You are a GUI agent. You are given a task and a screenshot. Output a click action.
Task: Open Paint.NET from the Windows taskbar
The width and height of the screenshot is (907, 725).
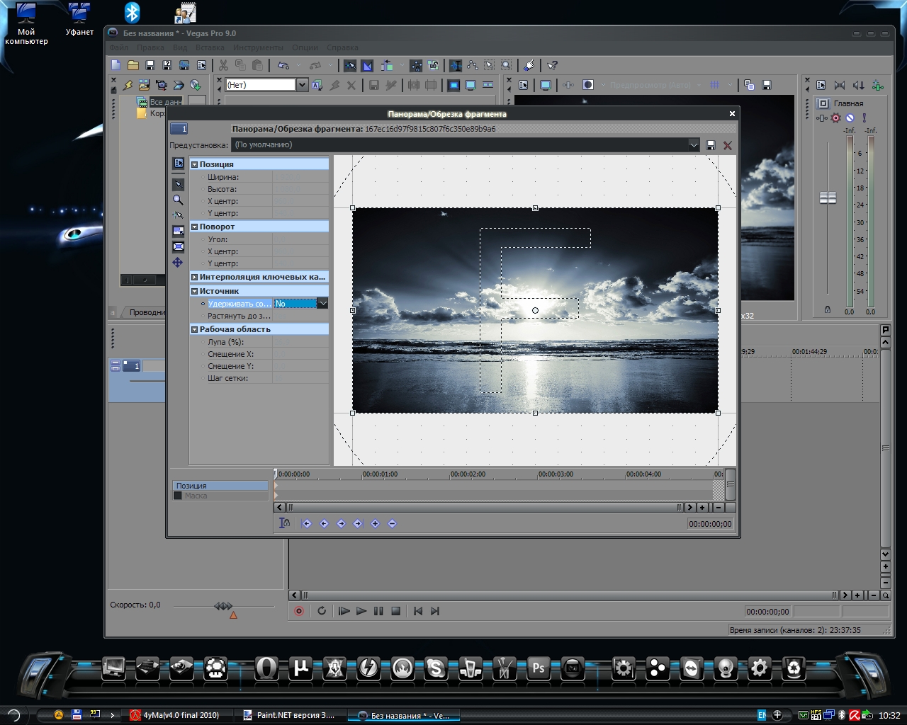(290, 715)
